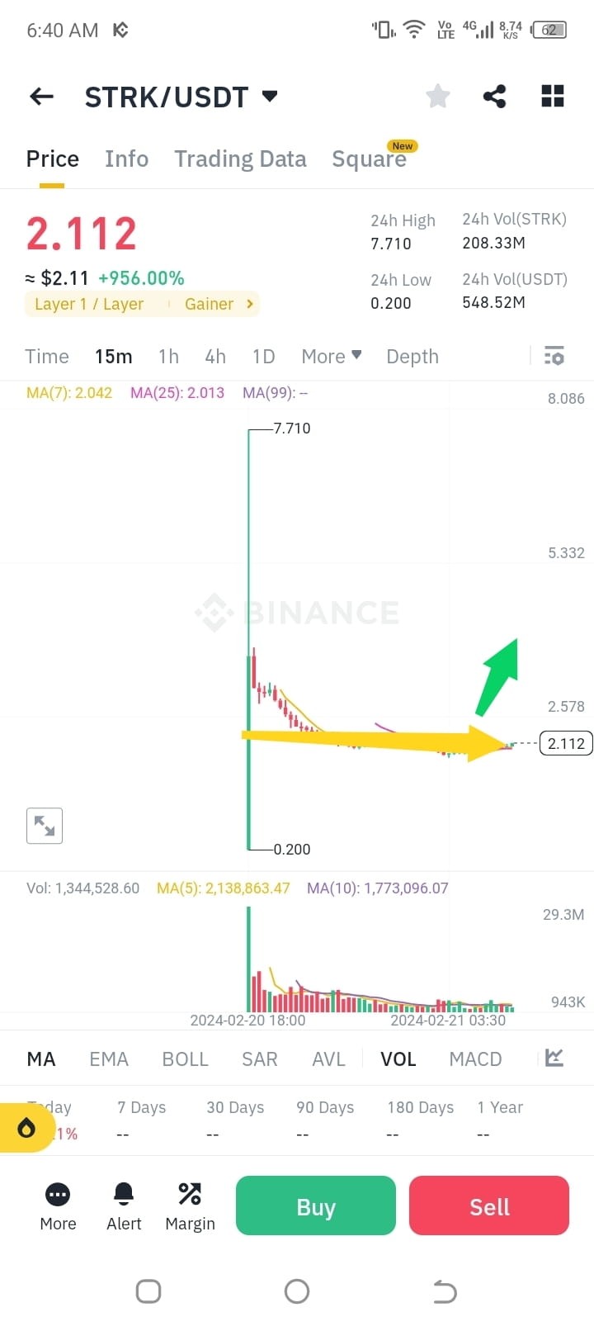Enable the MACD indicator
594x1331 pixels.
[x=475, y=1059]
